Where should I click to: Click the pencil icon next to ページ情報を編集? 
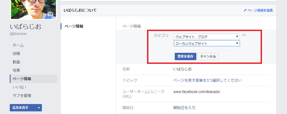coord(245,11)
